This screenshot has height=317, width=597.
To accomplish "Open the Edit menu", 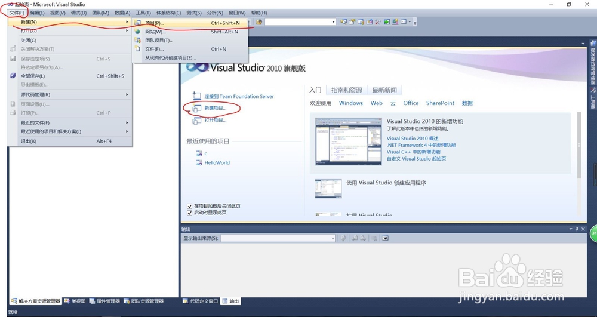I will (x=37, y=13).
